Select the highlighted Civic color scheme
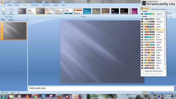The width and height of the screenshot is (176, 99). (152, 29)
